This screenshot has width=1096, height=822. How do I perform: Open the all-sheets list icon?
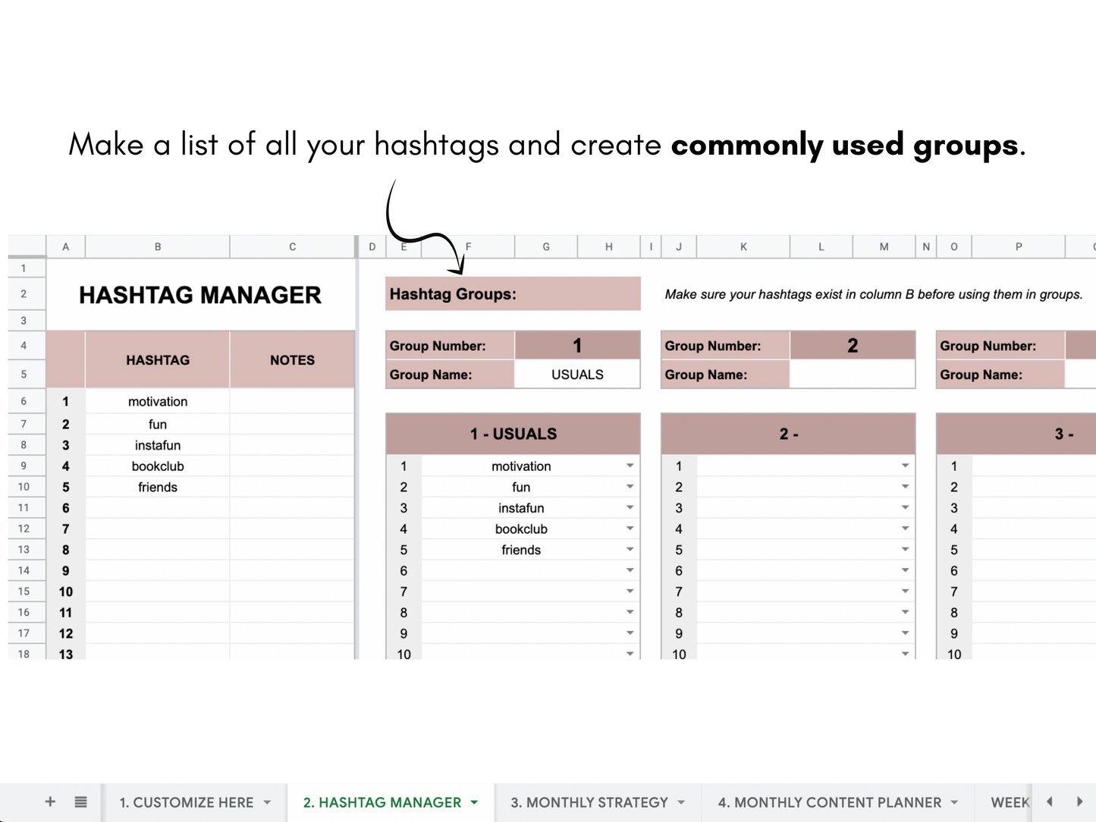point(80,802)
